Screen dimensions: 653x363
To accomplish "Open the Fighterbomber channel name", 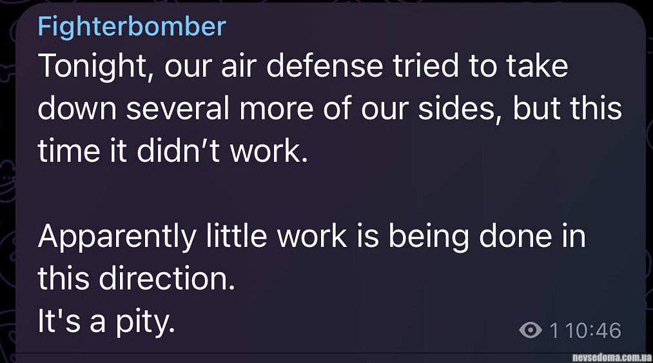I will tap(132, 26).
